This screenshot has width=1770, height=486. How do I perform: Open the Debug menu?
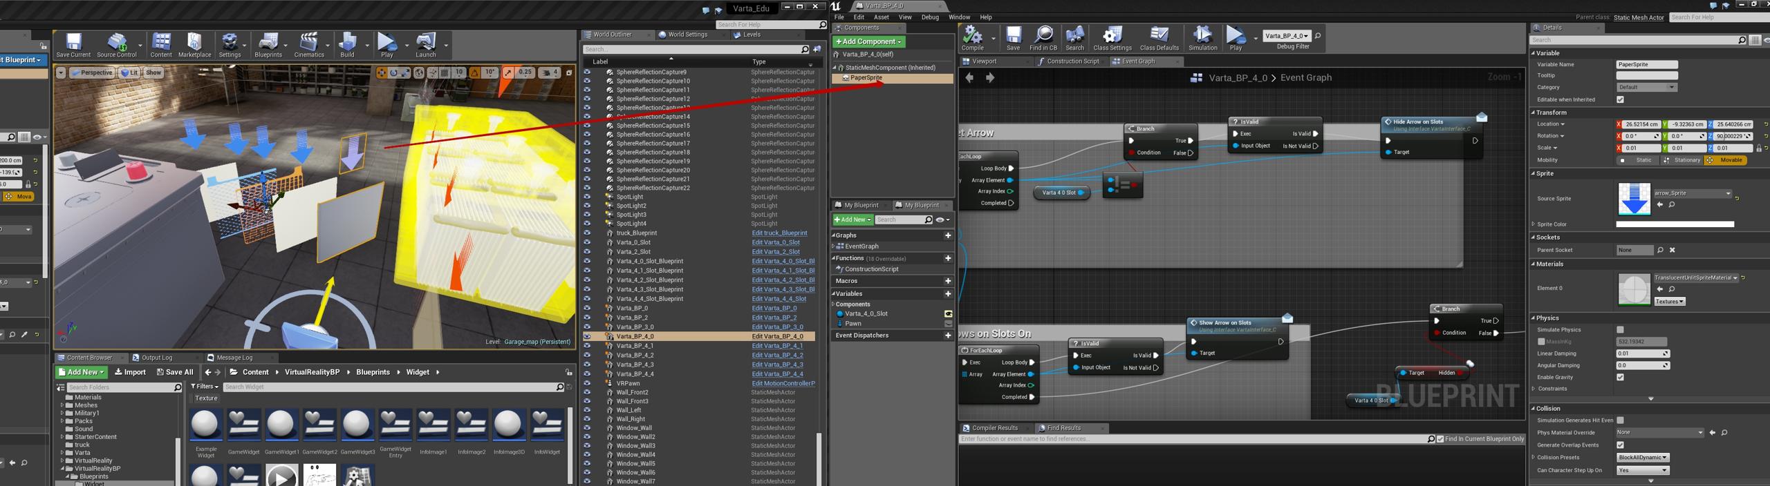tap(929, 17)
